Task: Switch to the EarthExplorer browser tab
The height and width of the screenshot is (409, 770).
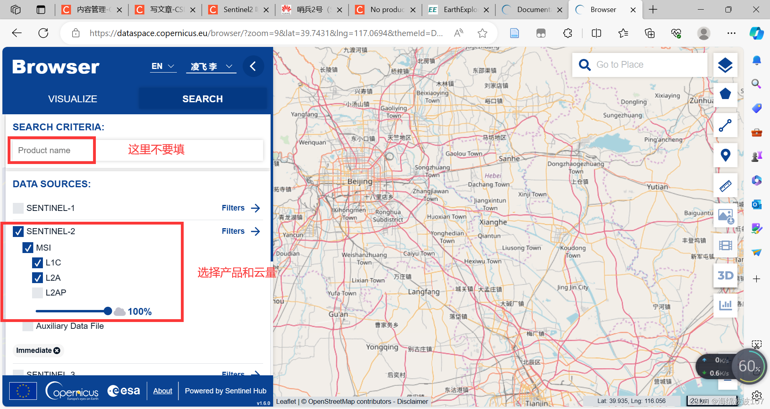Action: [x=459, y=10]
